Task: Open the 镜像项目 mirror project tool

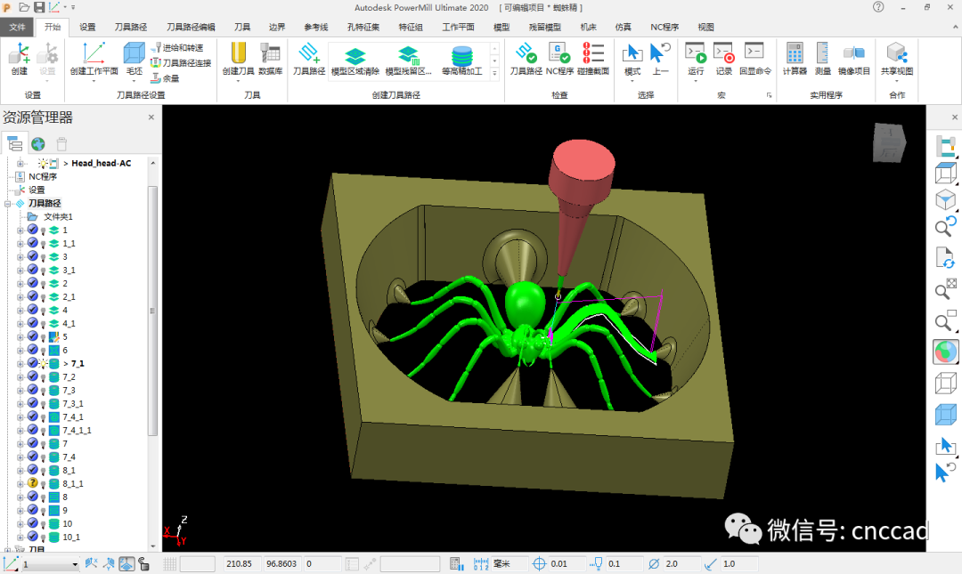Action: coord(854,59)
